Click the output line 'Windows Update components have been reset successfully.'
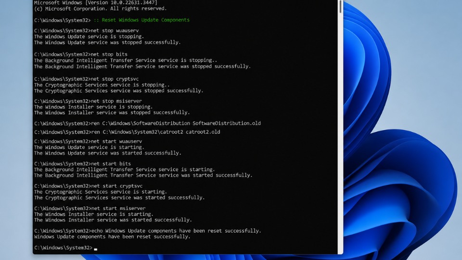The image size is (462, 260). [112, 237]
